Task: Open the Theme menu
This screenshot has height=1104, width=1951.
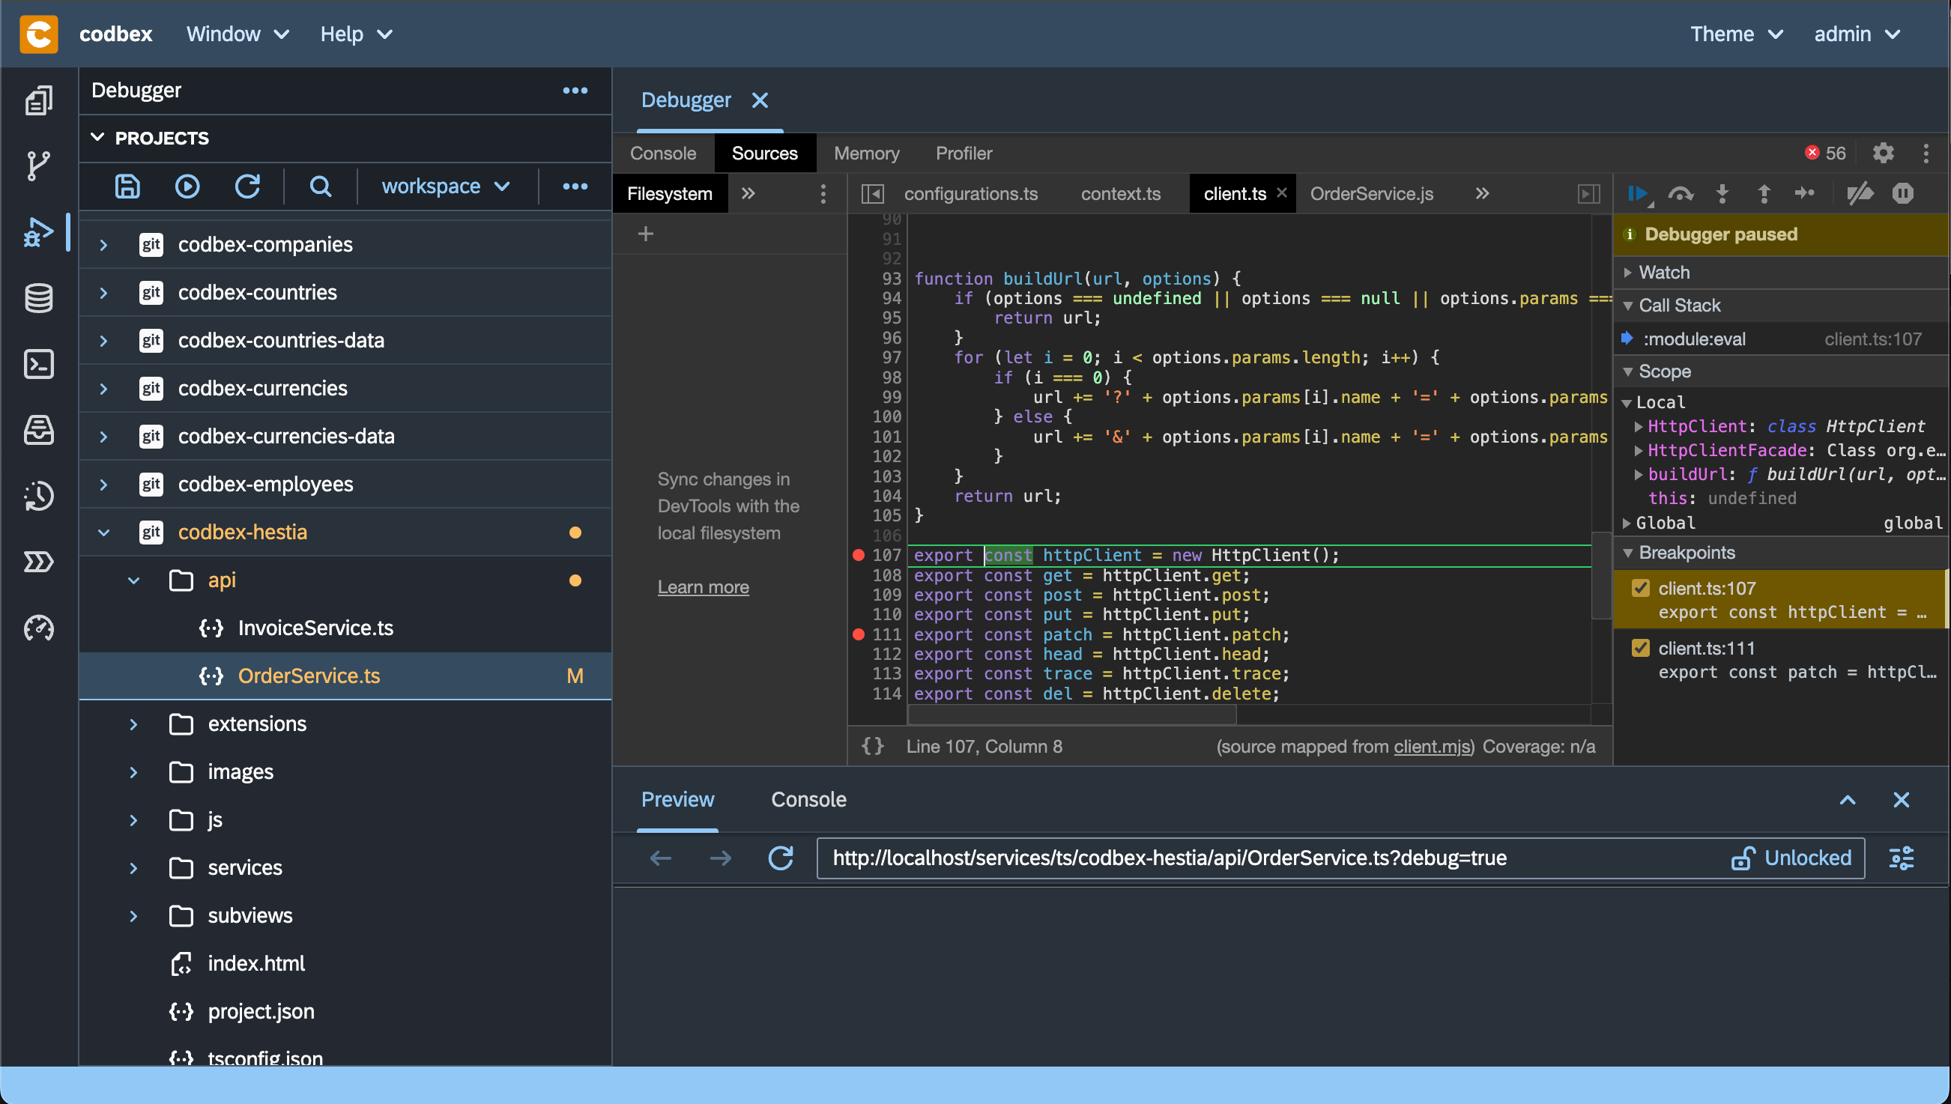Action: pos(1737,34)
